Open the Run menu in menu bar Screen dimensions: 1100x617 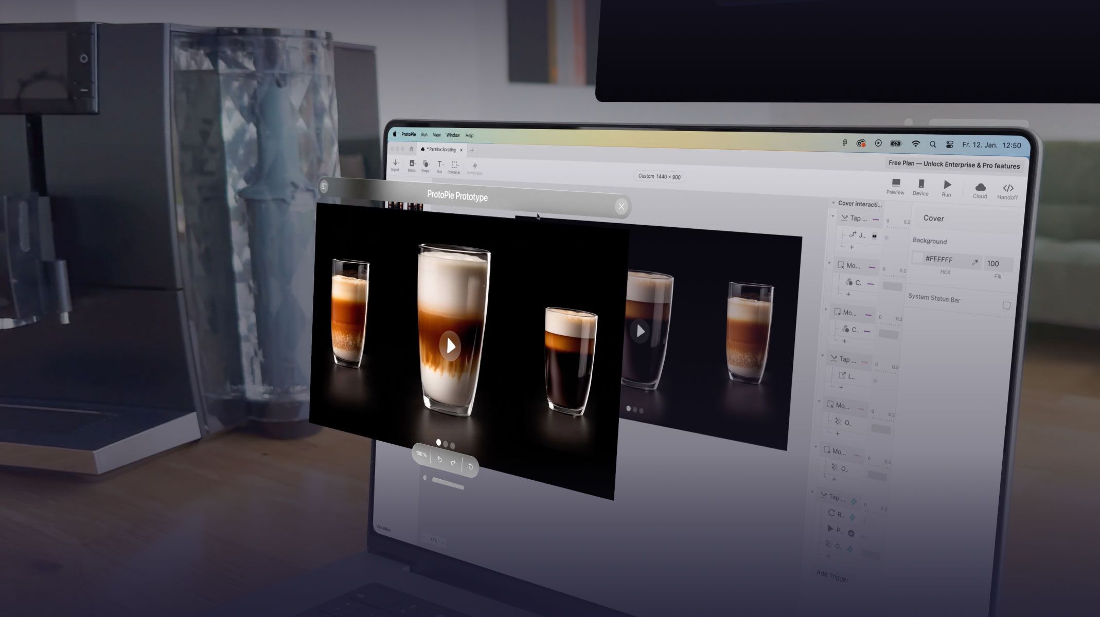(x=424, y=134)
